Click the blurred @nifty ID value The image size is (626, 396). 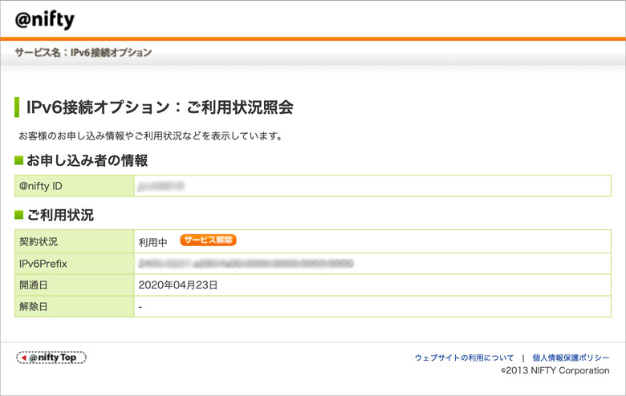pos(161,186)
